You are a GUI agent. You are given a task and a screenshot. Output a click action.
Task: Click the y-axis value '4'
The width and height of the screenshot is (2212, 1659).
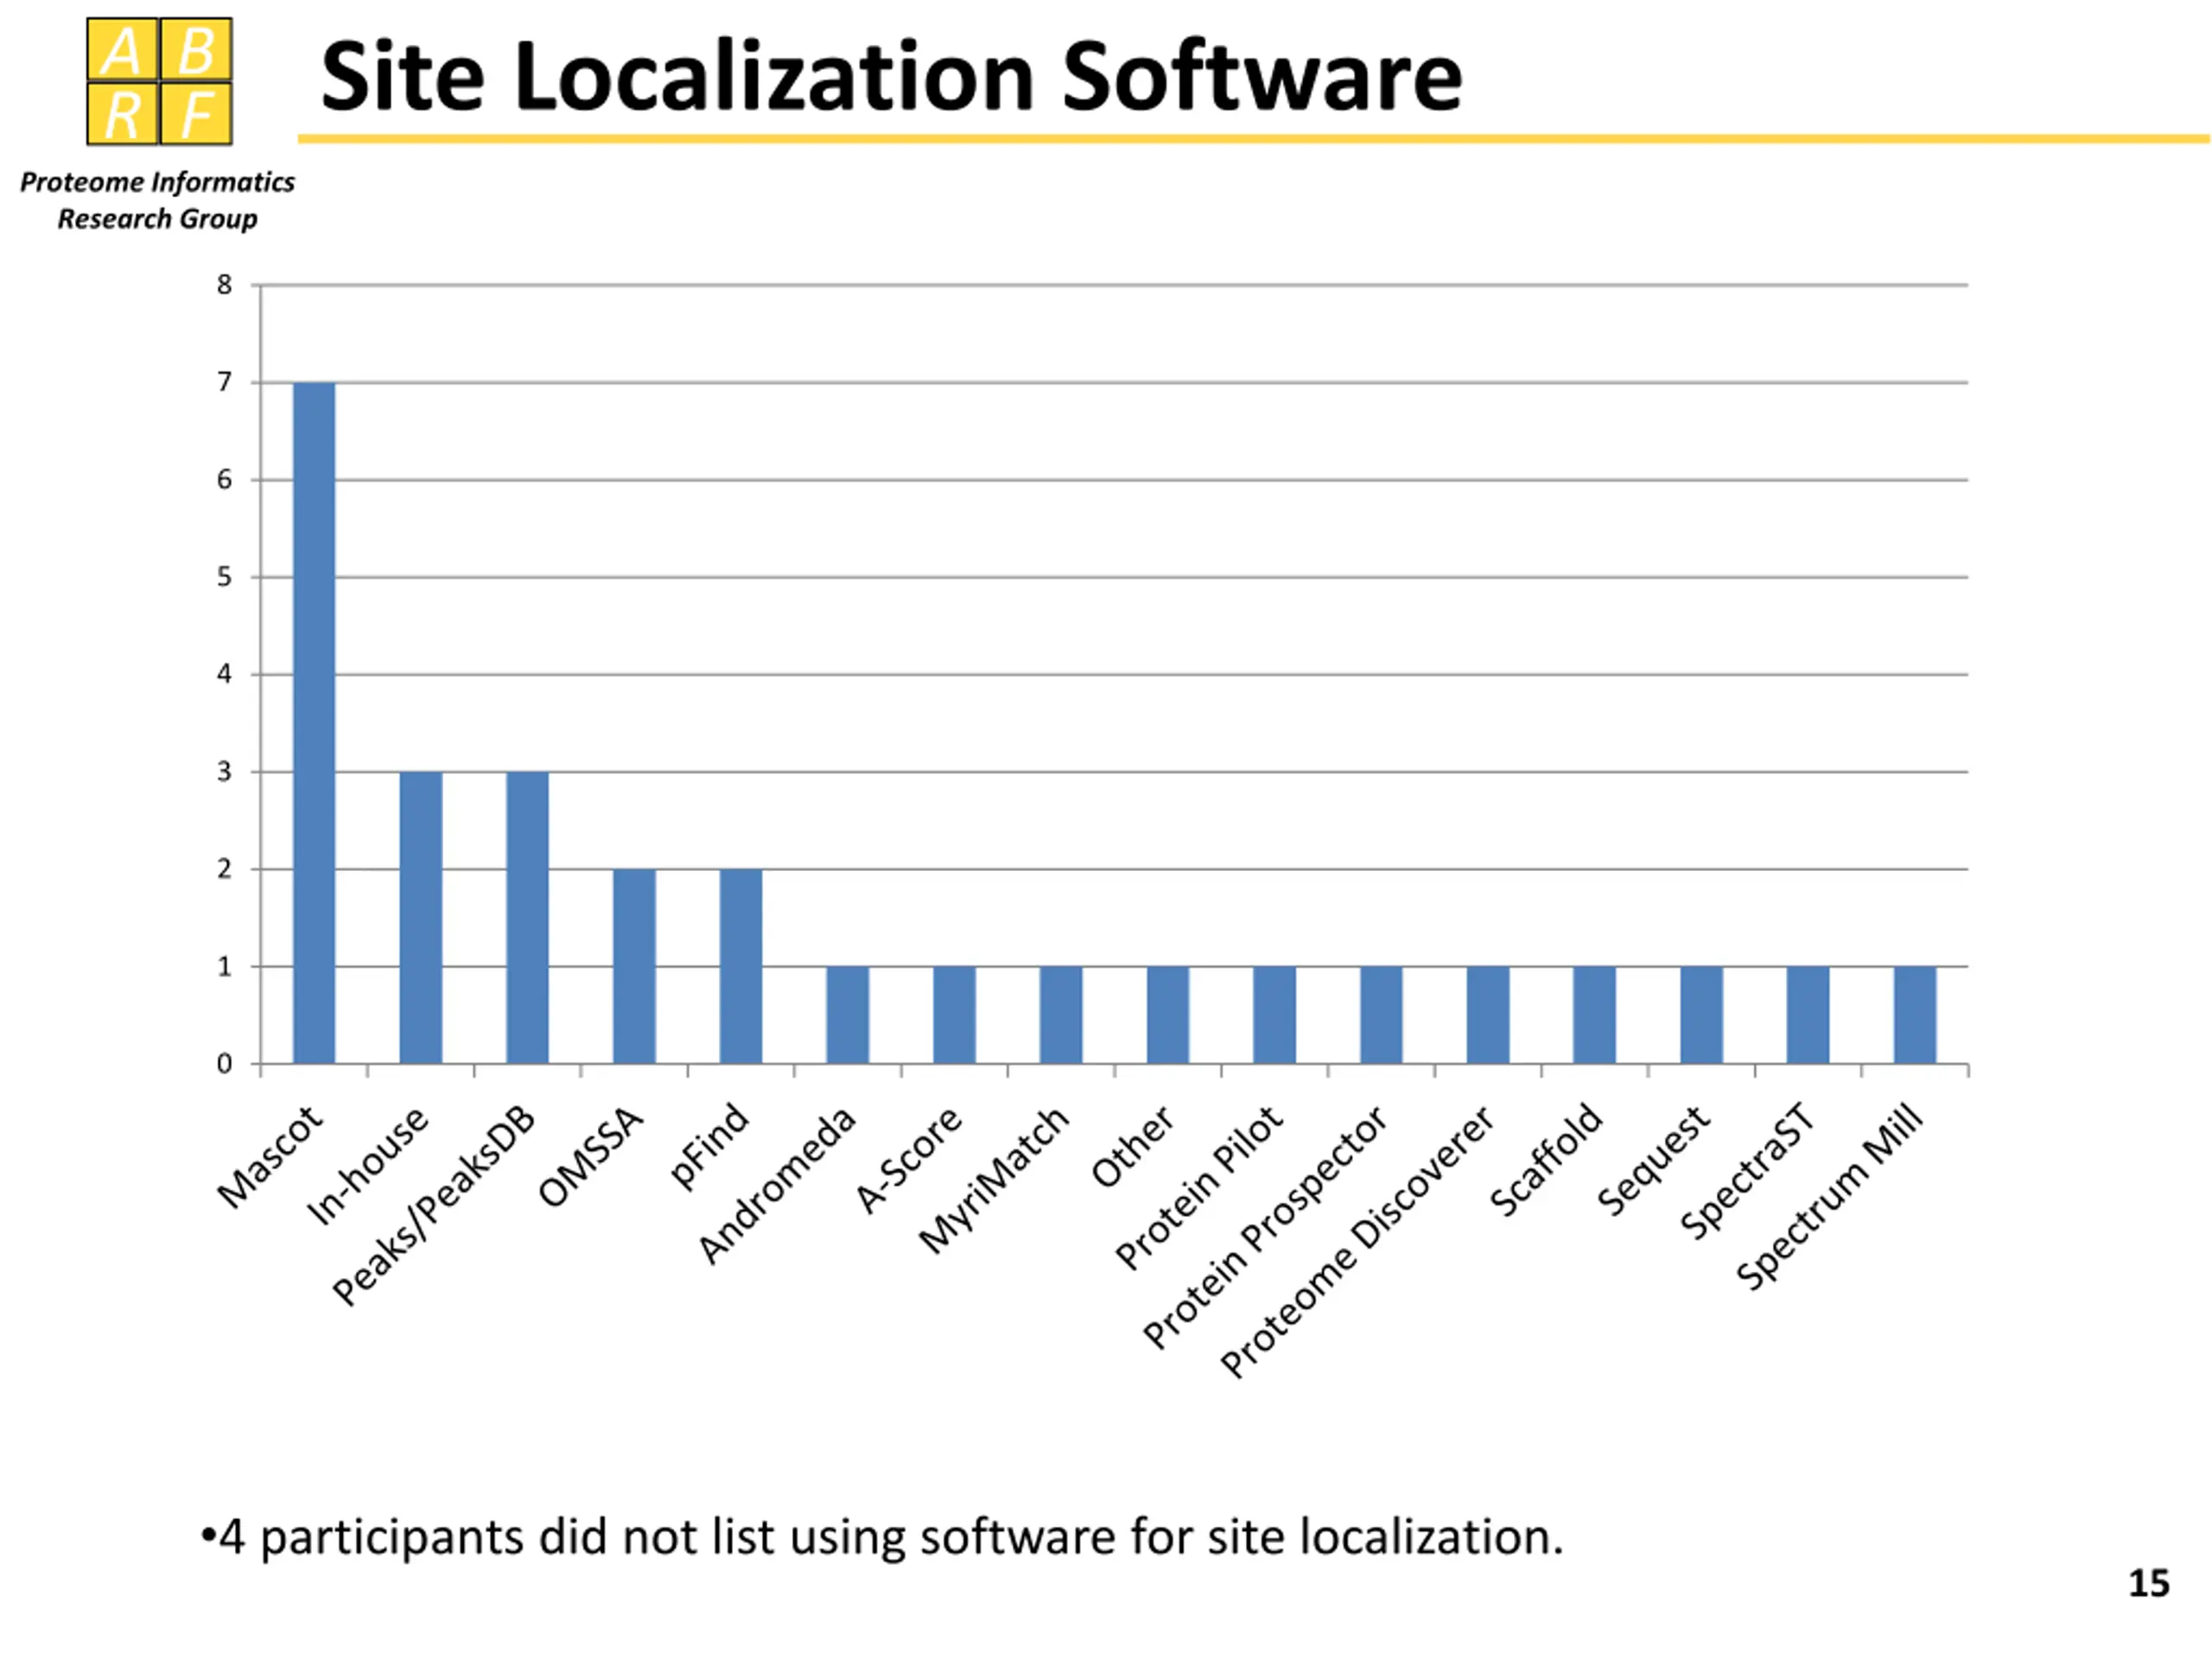(224, 674)
